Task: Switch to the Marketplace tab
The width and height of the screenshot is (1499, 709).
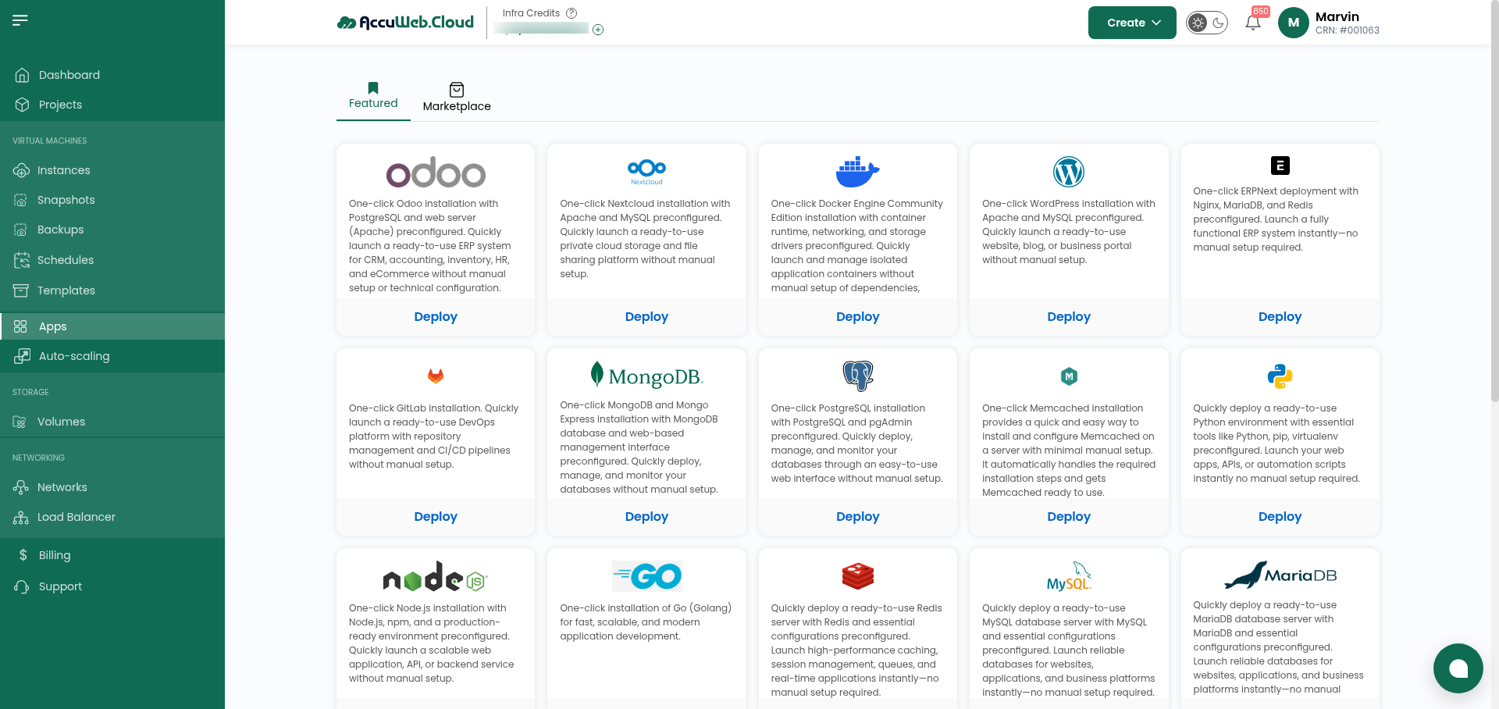Action: coord(457,98)
